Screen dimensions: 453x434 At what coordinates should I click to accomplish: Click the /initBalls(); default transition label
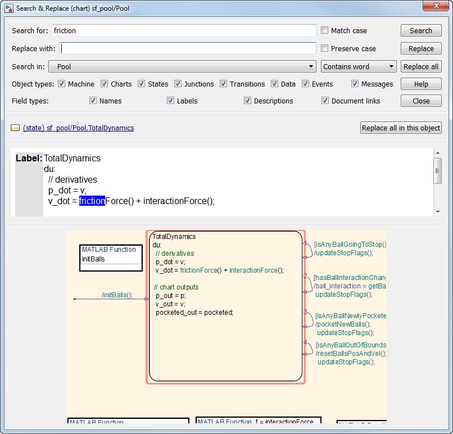click(x=117, y=295)
